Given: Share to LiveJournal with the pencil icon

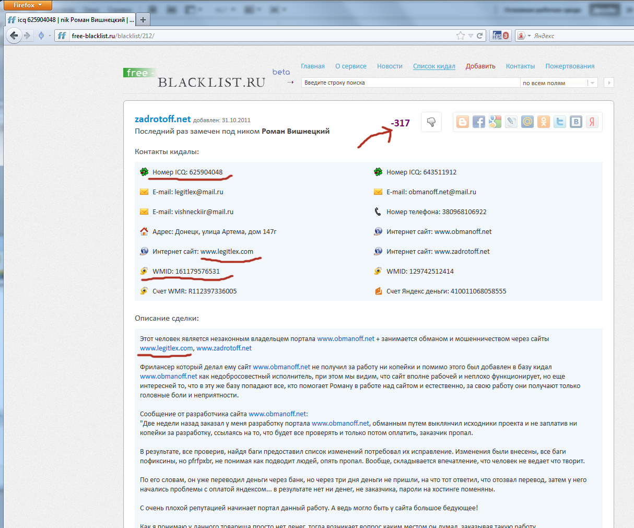Looking at the screenshot, I should (x=511, y=122).
